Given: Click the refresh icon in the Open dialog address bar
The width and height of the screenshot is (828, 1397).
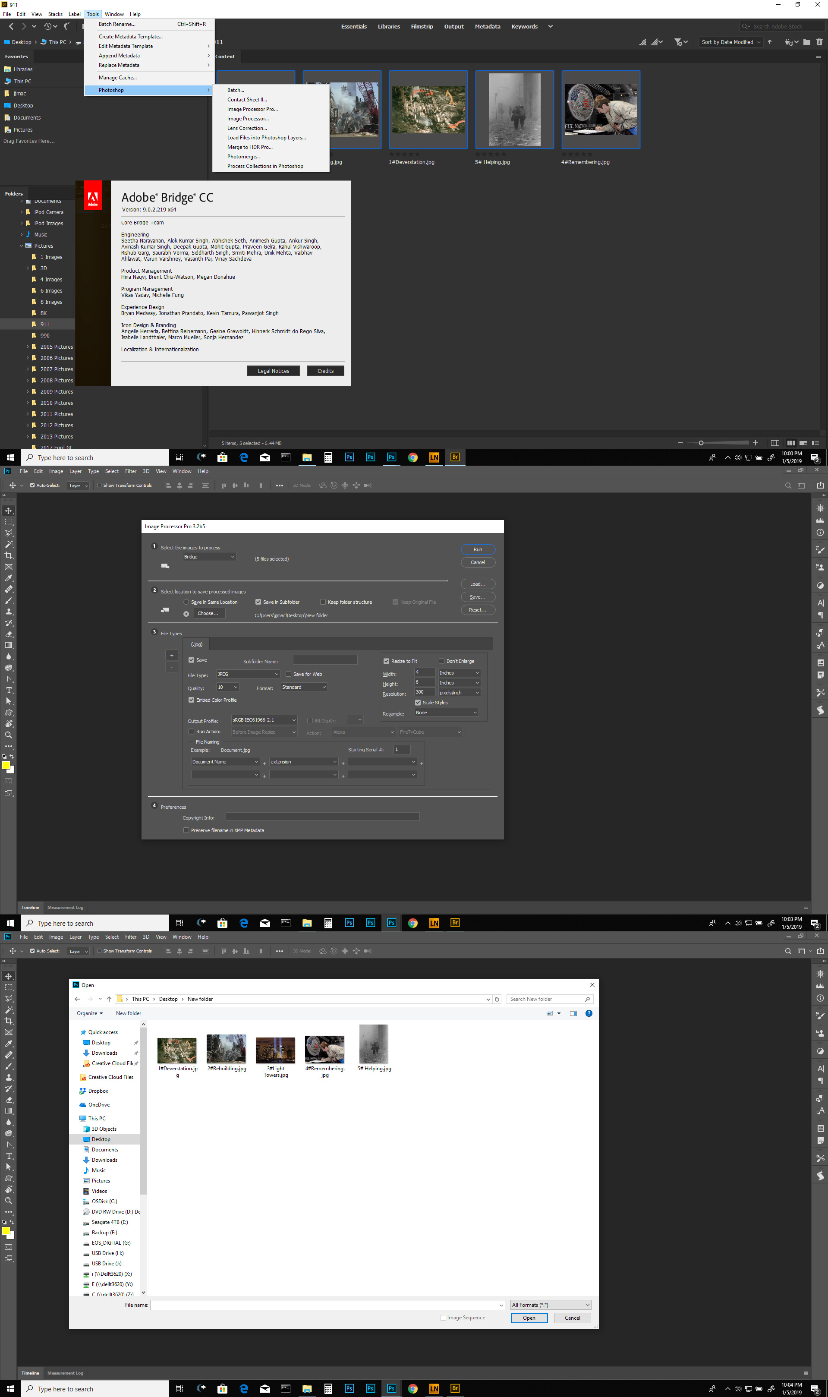Looking at the screenshot, I should click(x=497, y=999).
